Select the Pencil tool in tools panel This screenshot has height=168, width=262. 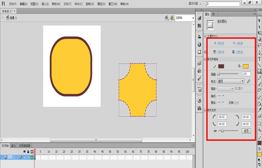[x=259, y=78]
